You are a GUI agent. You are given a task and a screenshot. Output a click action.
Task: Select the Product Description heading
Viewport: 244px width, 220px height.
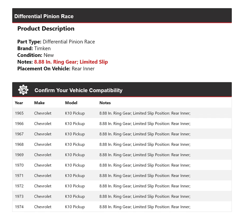(x=46, y=29)
